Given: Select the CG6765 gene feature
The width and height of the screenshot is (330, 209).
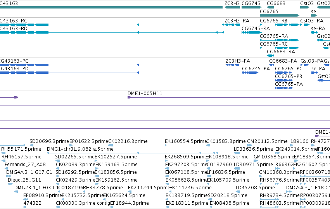Looking at the screenshot, I should 280,15.
